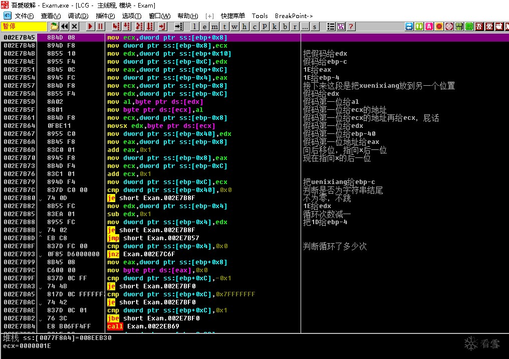The image size is (509, 359).
Task: Open the 快捷菜单 menu
Action: pyautogui.click(x=233, y=16)
